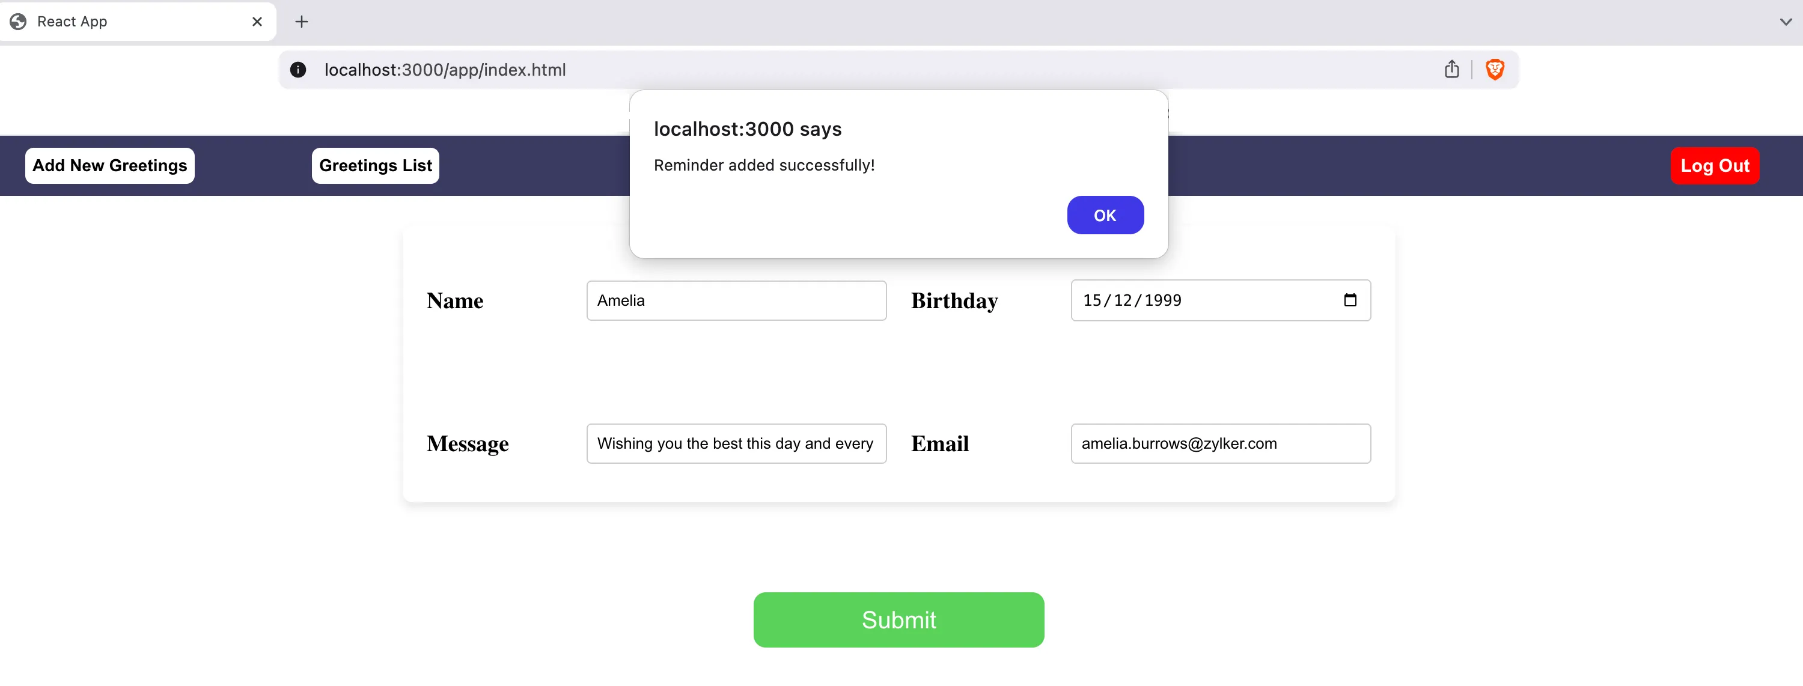Select the React App browser tab
Screen dimensions: 1803x686
pos(138,22)
